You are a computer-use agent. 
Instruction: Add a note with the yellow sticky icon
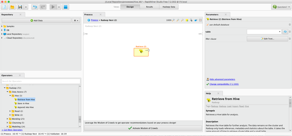187,20
